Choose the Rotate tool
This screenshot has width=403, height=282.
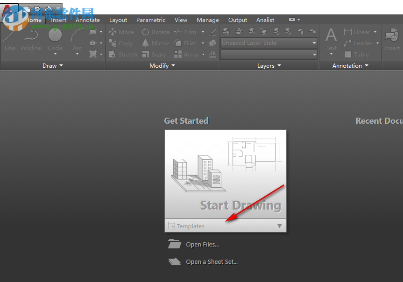point(156,32)
